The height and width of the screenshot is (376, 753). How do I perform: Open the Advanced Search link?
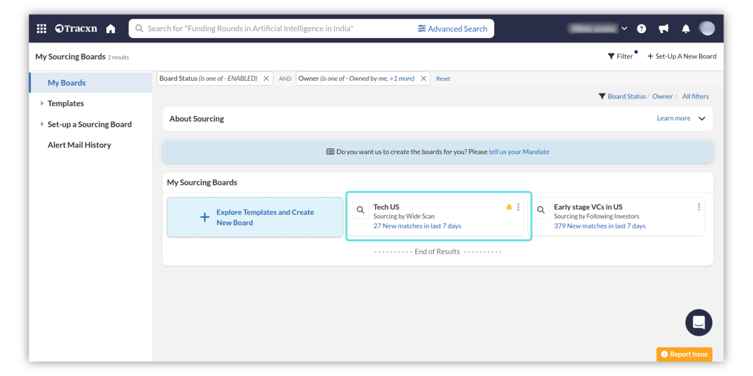(452, 29)
